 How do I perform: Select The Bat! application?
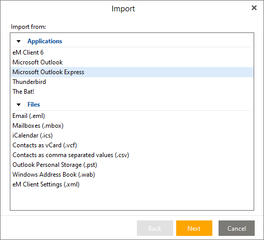click(x=132, y=92)
